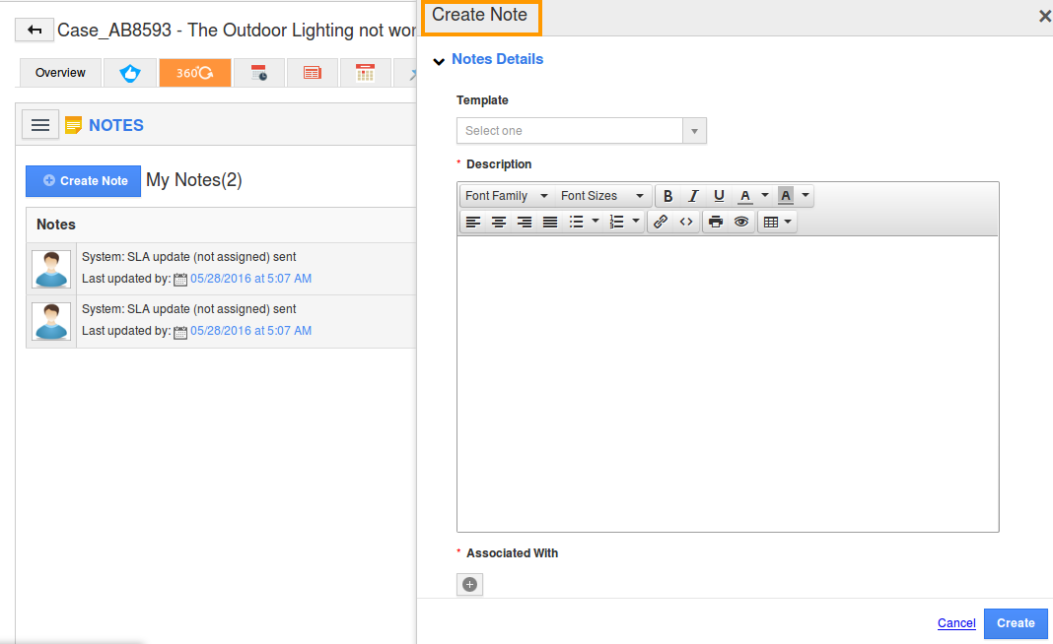Open the Font Family dropdown
Viewport: 1053px width, 644px height.
pos(505,195)
